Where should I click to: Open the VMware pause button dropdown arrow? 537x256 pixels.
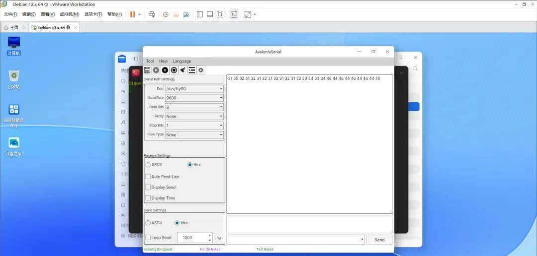(x=139, y=14)
